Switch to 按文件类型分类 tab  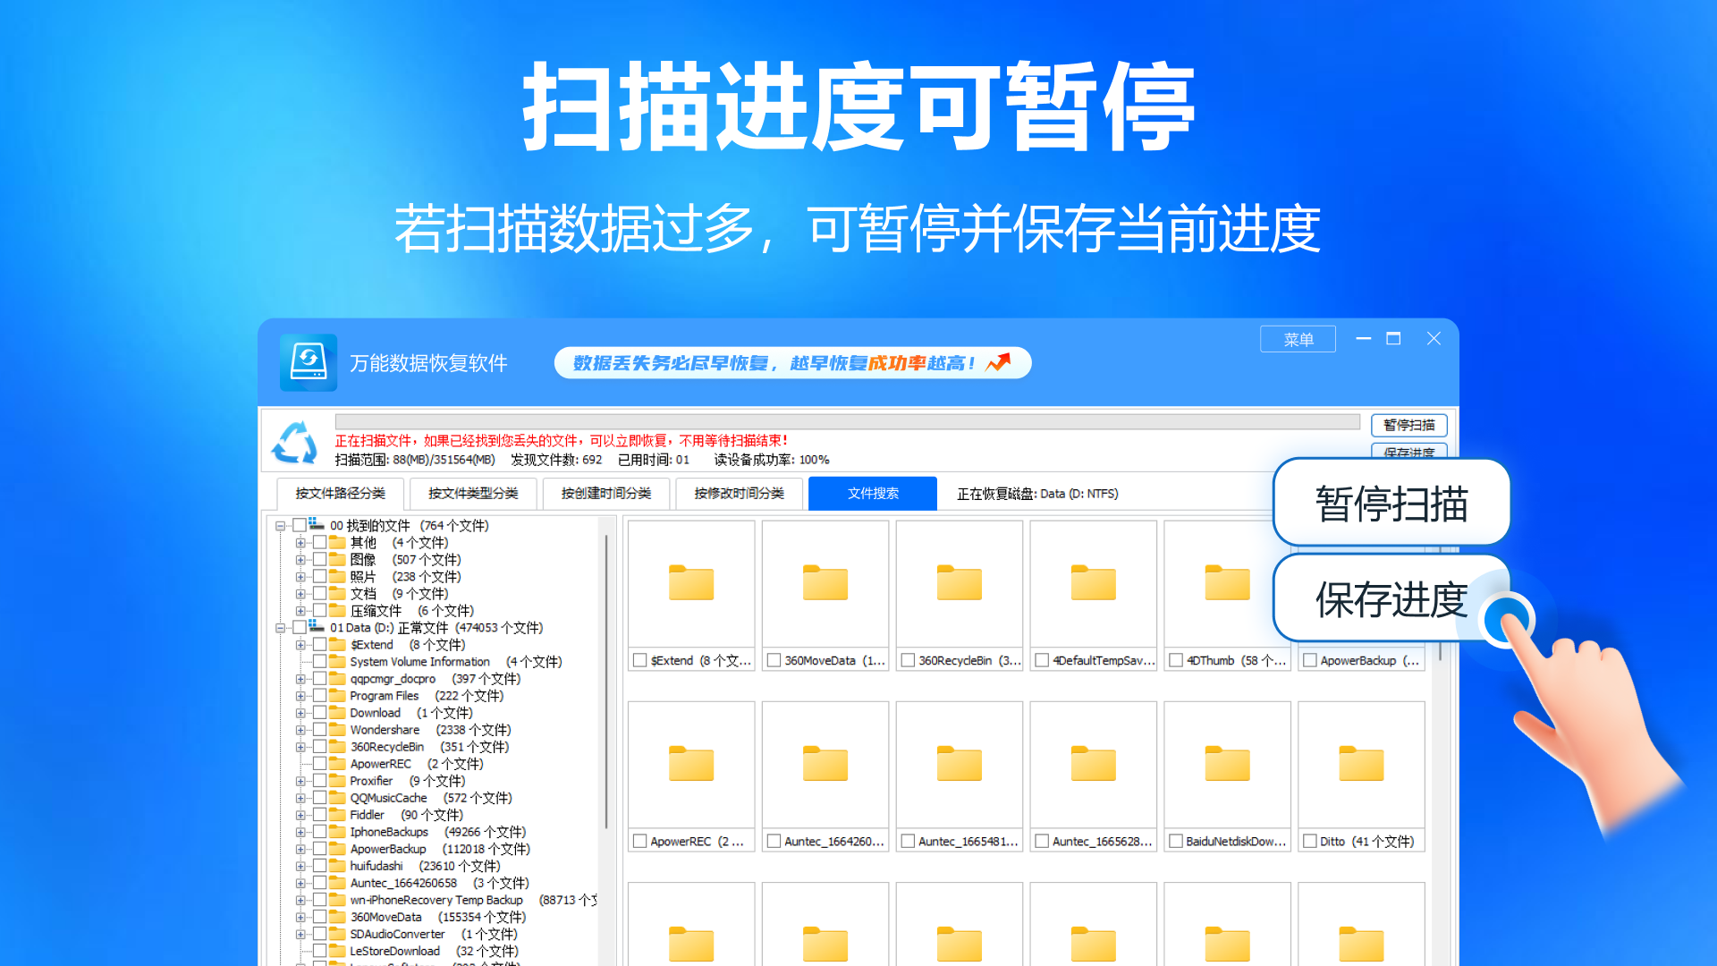click(x=473, y=493)
